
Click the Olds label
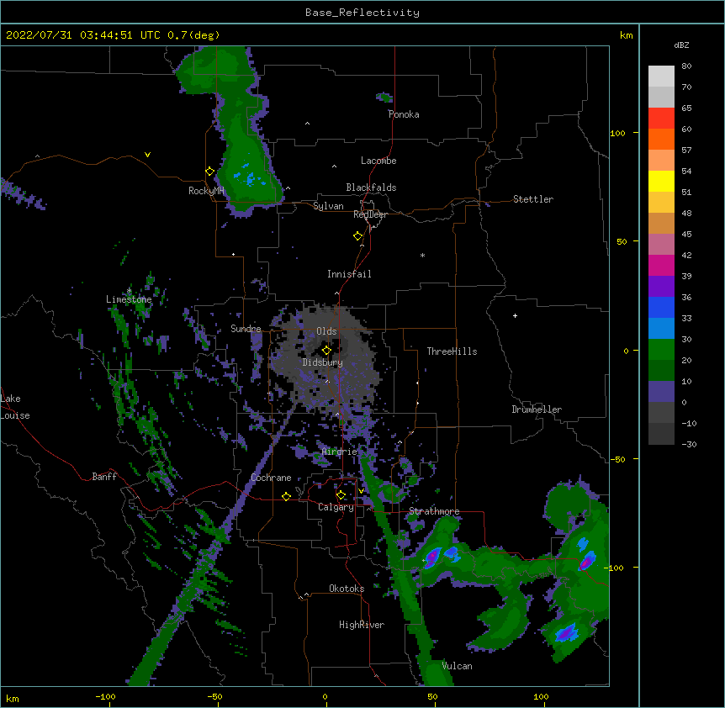[x=326, y=331]
